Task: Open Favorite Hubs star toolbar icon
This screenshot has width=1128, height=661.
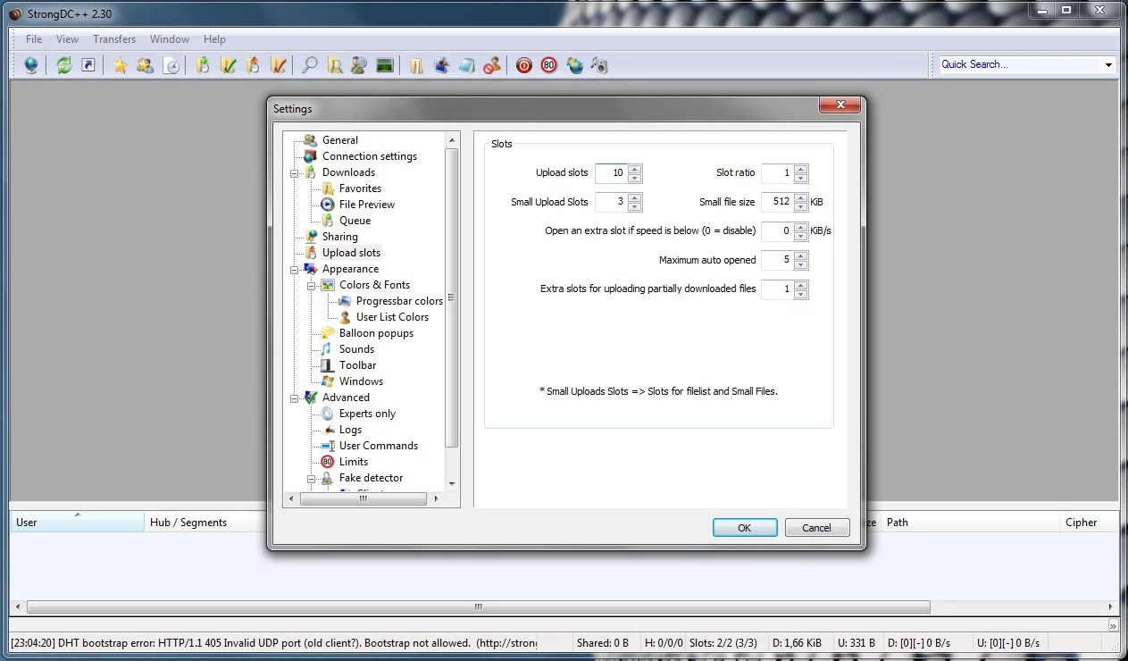Action: (120, 65)
